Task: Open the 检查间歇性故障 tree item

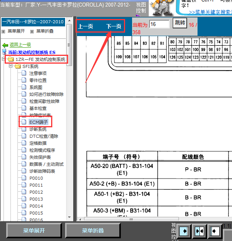Action: click(x=44, y=101)
